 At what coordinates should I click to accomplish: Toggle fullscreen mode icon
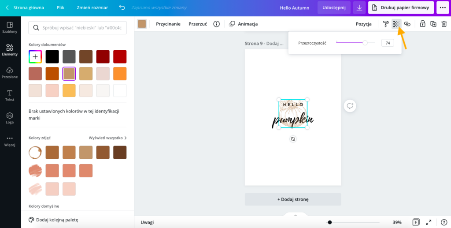click(x=429, y=222)
